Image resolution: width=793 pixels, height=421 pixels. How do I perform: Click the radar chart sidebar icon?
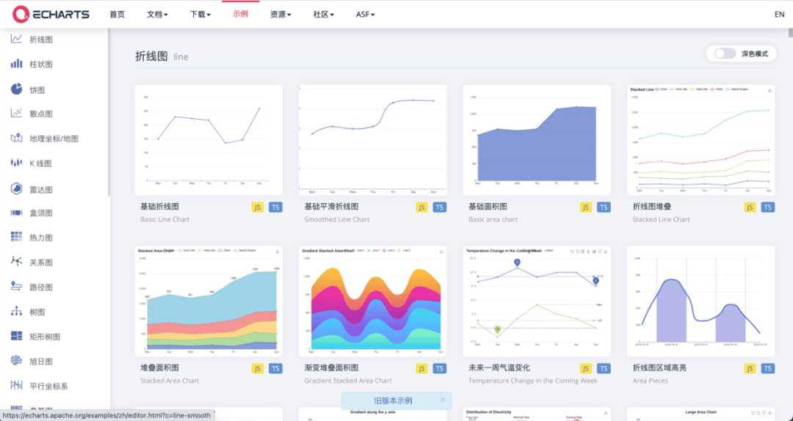(x=16, y=188)
